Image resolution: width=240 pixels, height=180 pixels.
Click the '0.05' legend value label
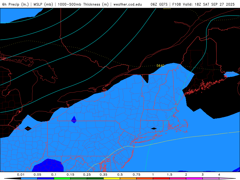[37, 175]
